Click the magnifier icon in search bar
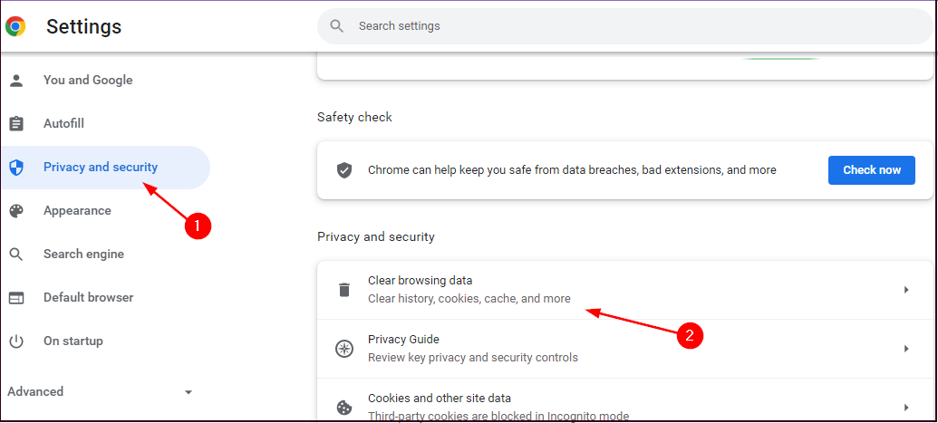Screen dimensions: 938x423 coord(337,26)
